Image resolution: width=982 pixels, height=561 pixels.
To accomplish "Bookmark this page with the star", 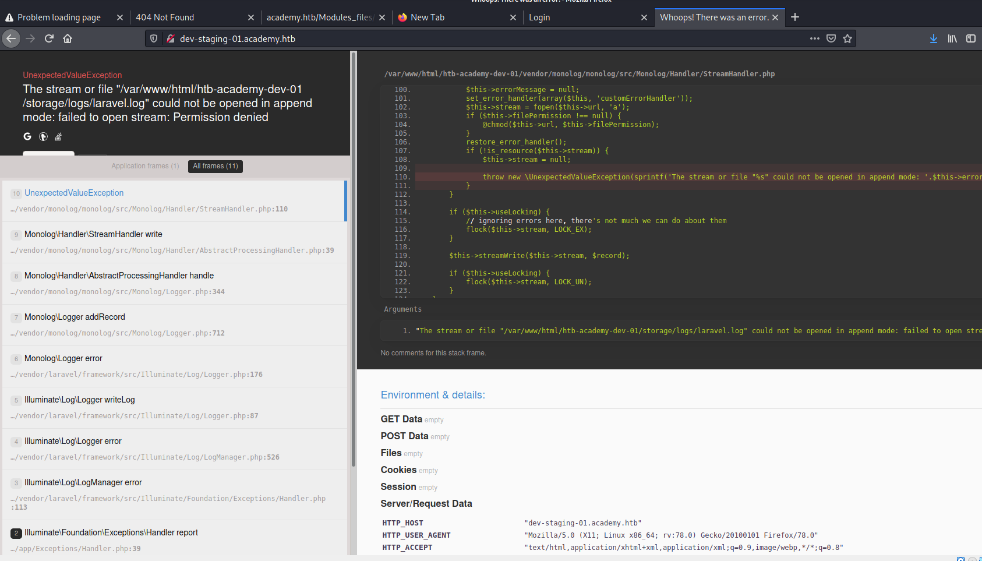I will 847,38.
